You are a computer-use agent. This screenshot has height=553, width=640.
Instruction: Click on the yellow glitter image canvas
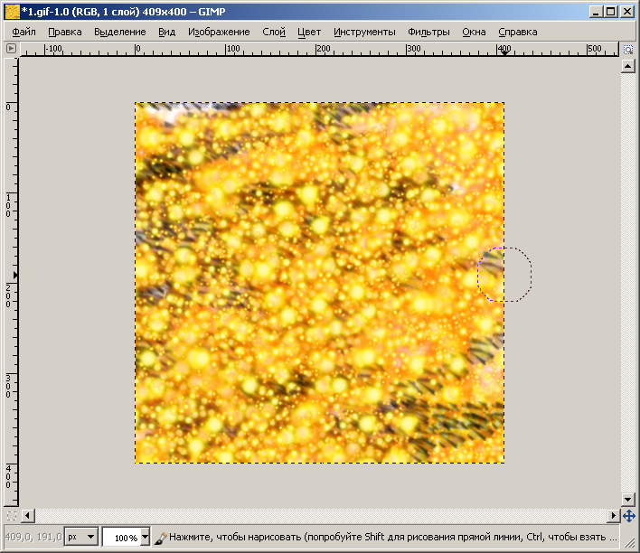point(320,283)
